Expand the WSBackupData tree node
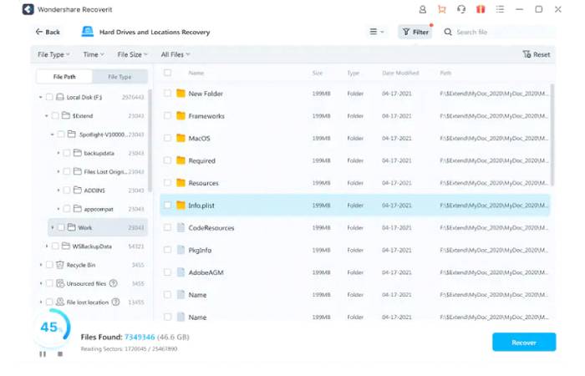Viewport: 585px width, 376px height. pyautogui.click(x=47, y=246)
